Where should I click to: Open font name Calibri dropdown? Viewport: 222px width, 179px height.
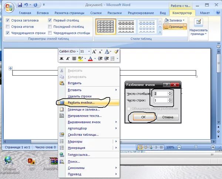pos(77,51)
